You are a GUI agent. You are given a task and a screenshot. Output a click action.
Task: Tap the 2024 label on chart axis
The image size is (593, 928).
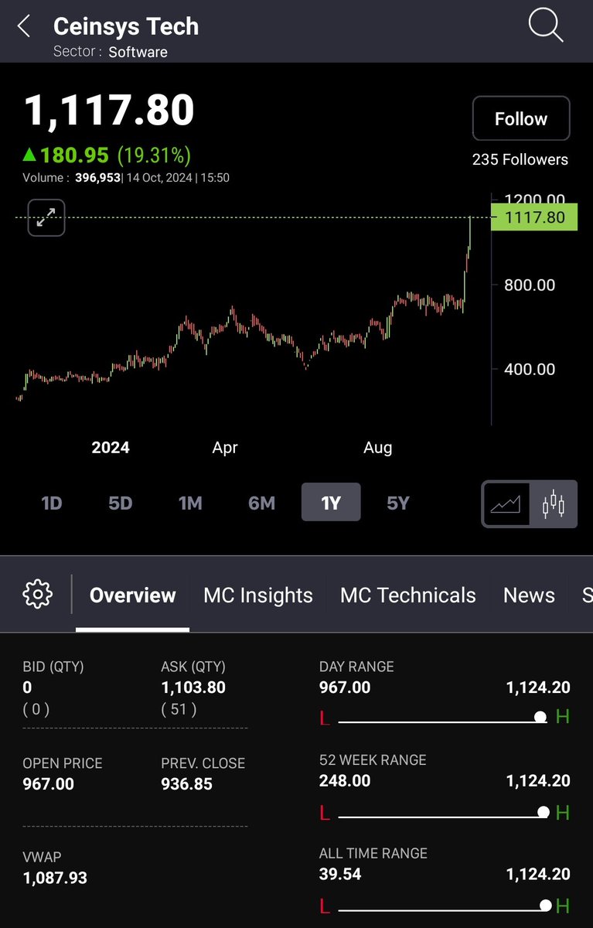[111, 447]
